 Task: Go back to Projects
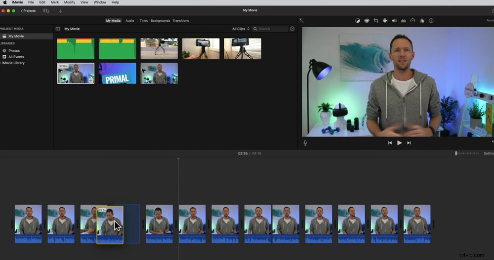click(28, 11)
